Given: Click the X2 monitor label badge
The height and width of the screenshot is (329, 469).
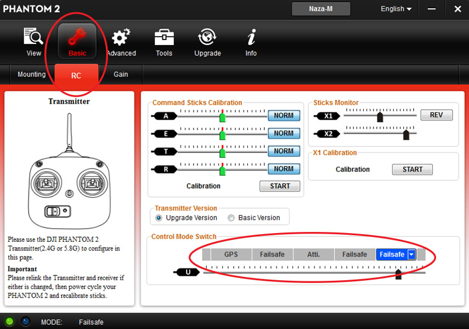Looking at the screenshot, I should tap(327, 134).
